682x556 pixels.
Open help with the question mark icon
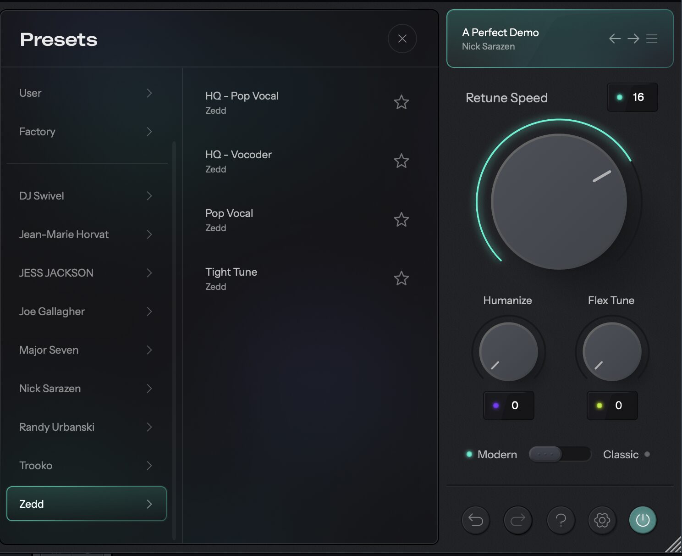pyautogui.click(x=561, y=520)
